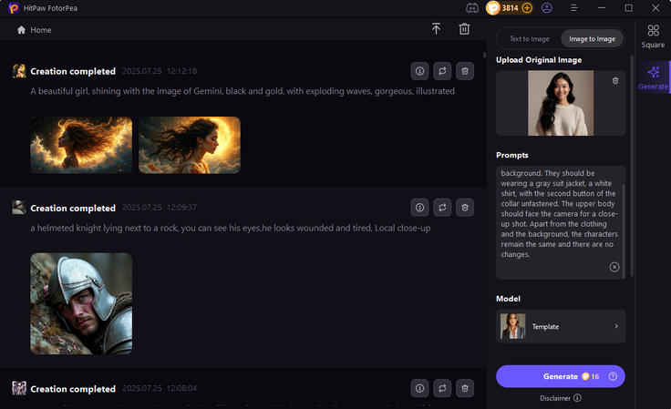Switch to Text to Image mode
671x409 pixels.
pyautogui.click(x=529, y=38)
